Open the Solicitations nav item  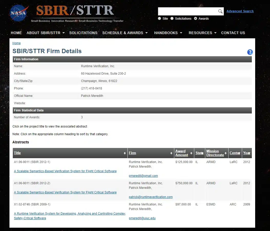(83, 33)
